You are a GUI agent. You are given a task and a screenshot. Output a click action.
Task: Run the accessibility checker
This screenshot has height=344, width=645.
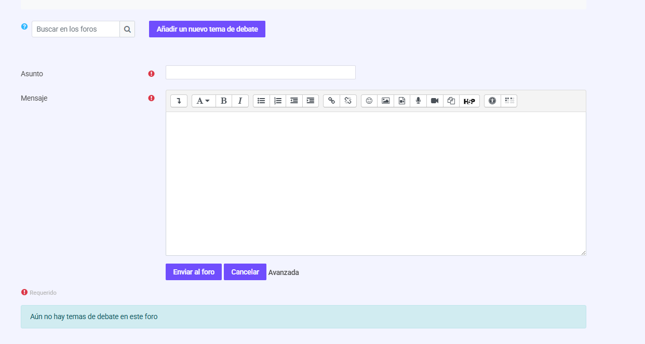(492, 101)
